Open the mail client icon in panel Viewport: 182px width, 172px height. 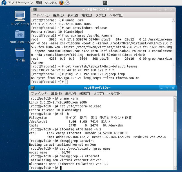67,3
